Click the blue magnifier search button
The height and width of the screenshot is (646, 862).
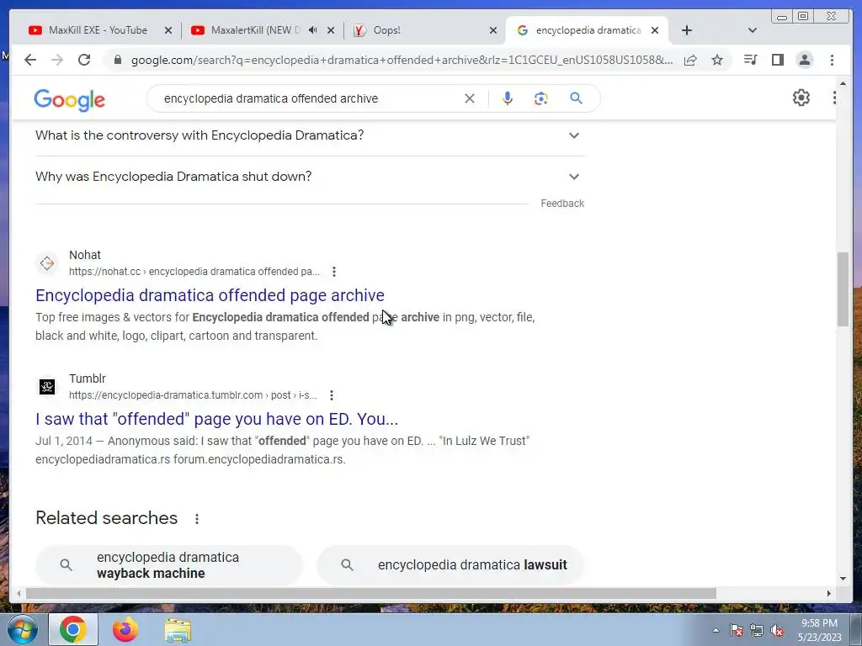tap(576, 98)
